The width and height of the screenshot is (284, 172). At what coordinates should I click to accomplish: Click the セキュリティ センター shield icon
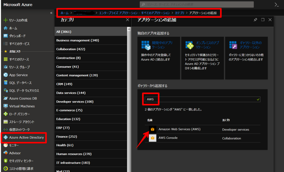(6, 161)
